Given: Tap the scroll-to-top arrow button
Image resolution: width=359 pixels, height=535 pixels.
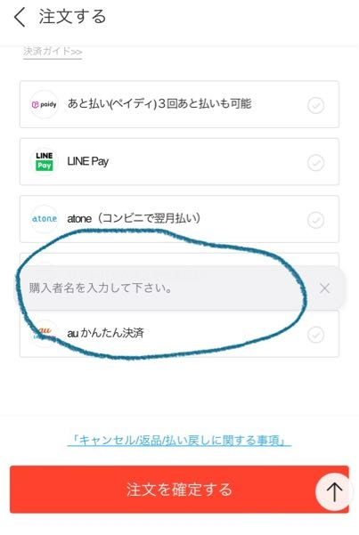Looking at the screenshot, I should coord(334,491).
